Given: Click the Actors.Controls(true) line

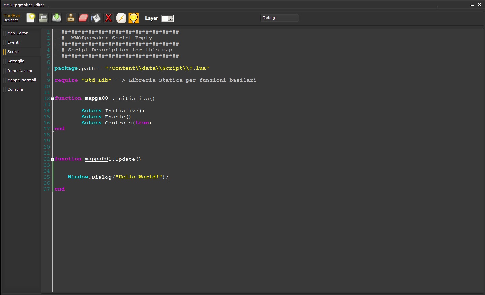Looking at the screenshot, I should (x=116, y=123).
